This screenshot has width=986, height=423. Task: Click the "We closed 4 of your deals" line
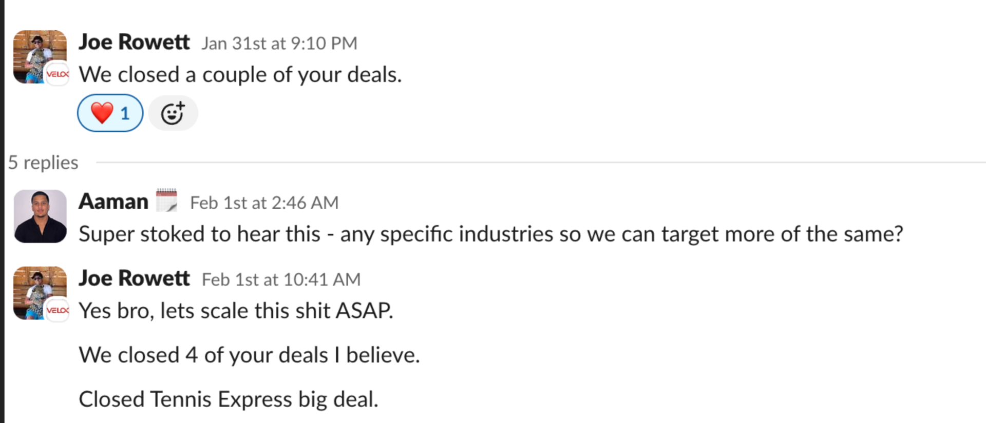click(249, 355)
